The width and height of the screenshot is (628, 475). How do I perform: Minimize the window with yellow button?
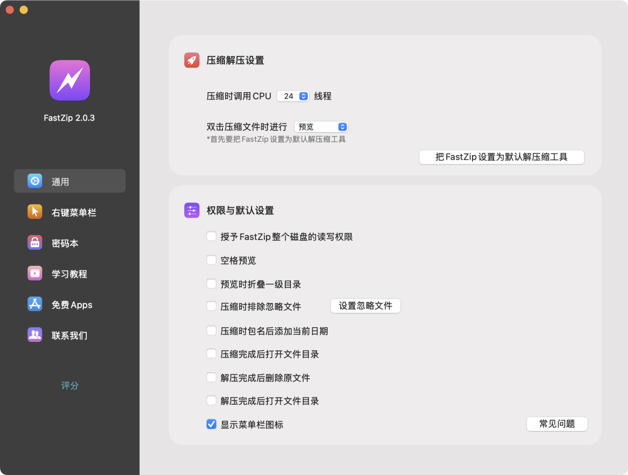pos(24,10)
